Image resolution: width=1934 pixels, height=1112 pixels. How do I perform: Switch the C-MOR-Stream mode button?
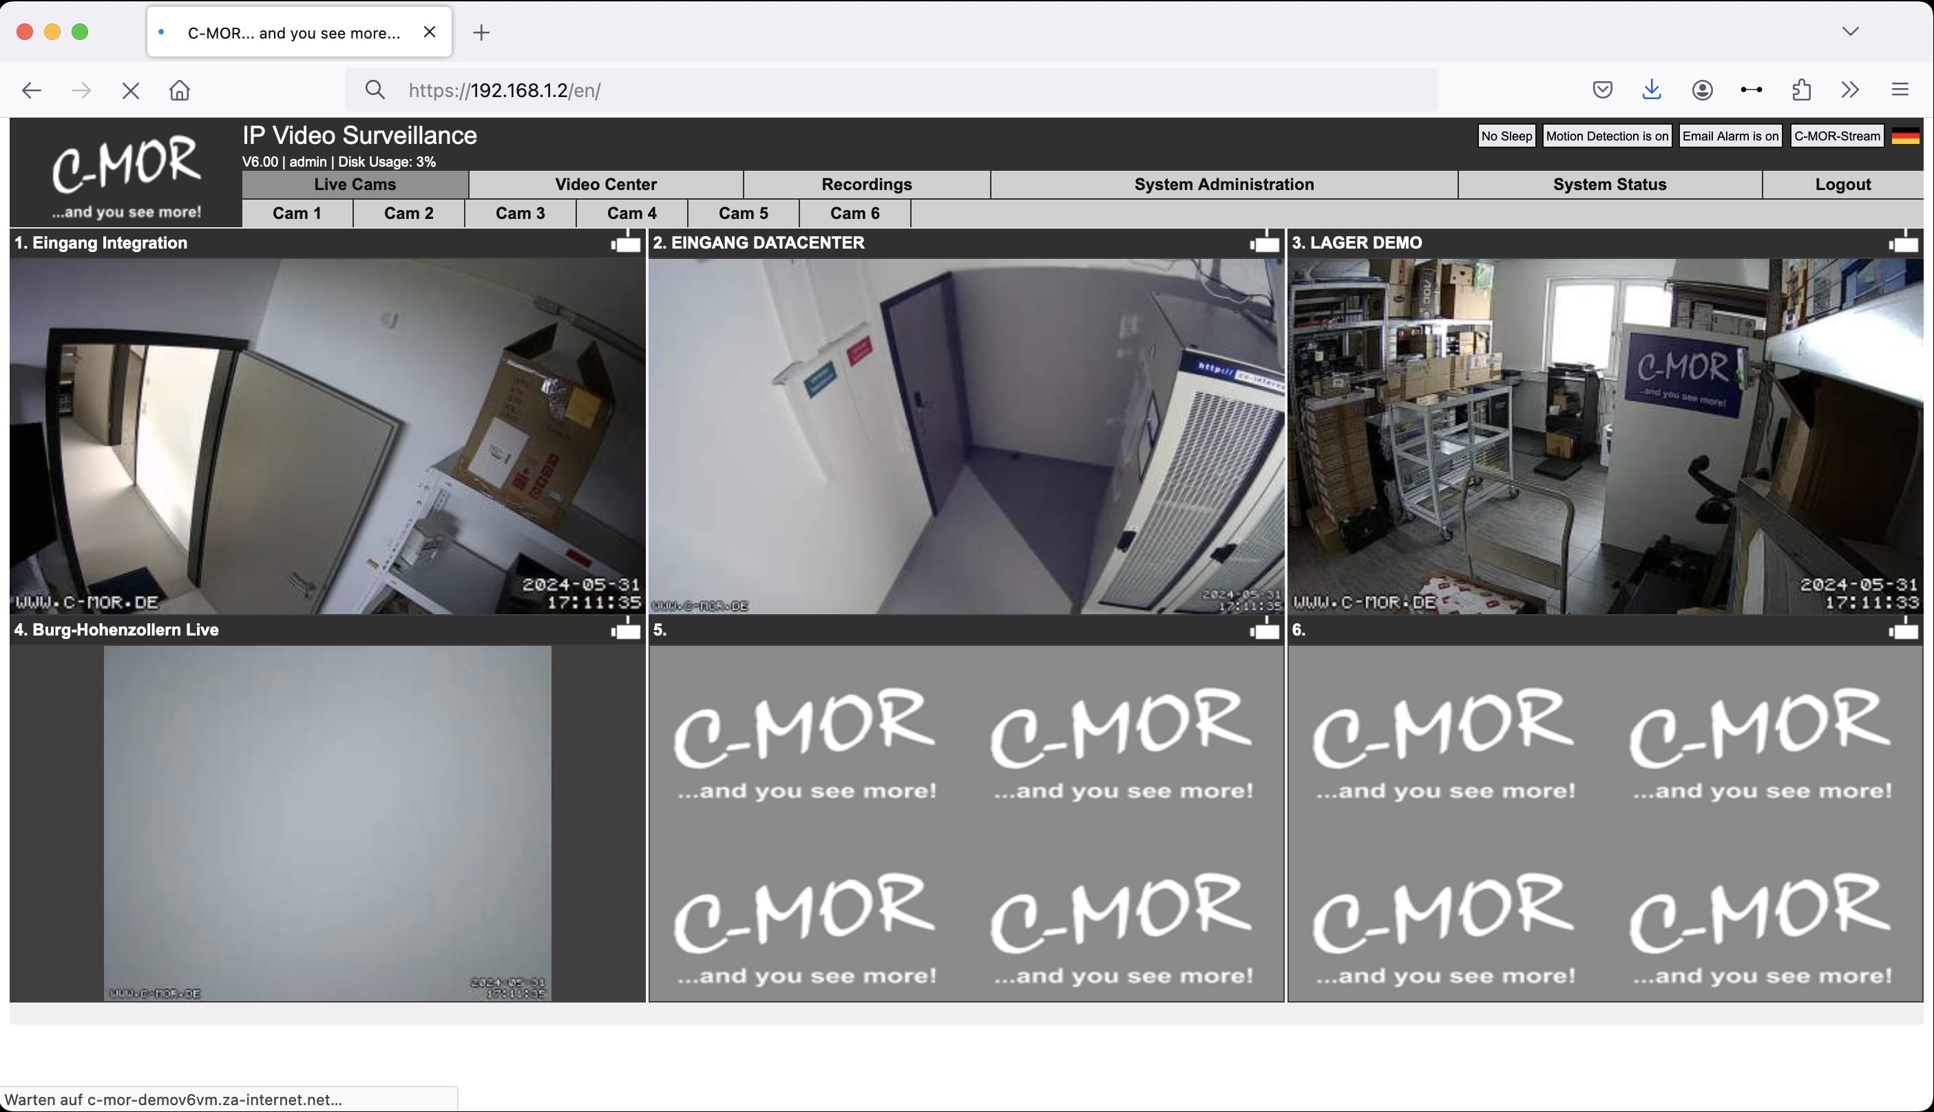(1837, 136)
